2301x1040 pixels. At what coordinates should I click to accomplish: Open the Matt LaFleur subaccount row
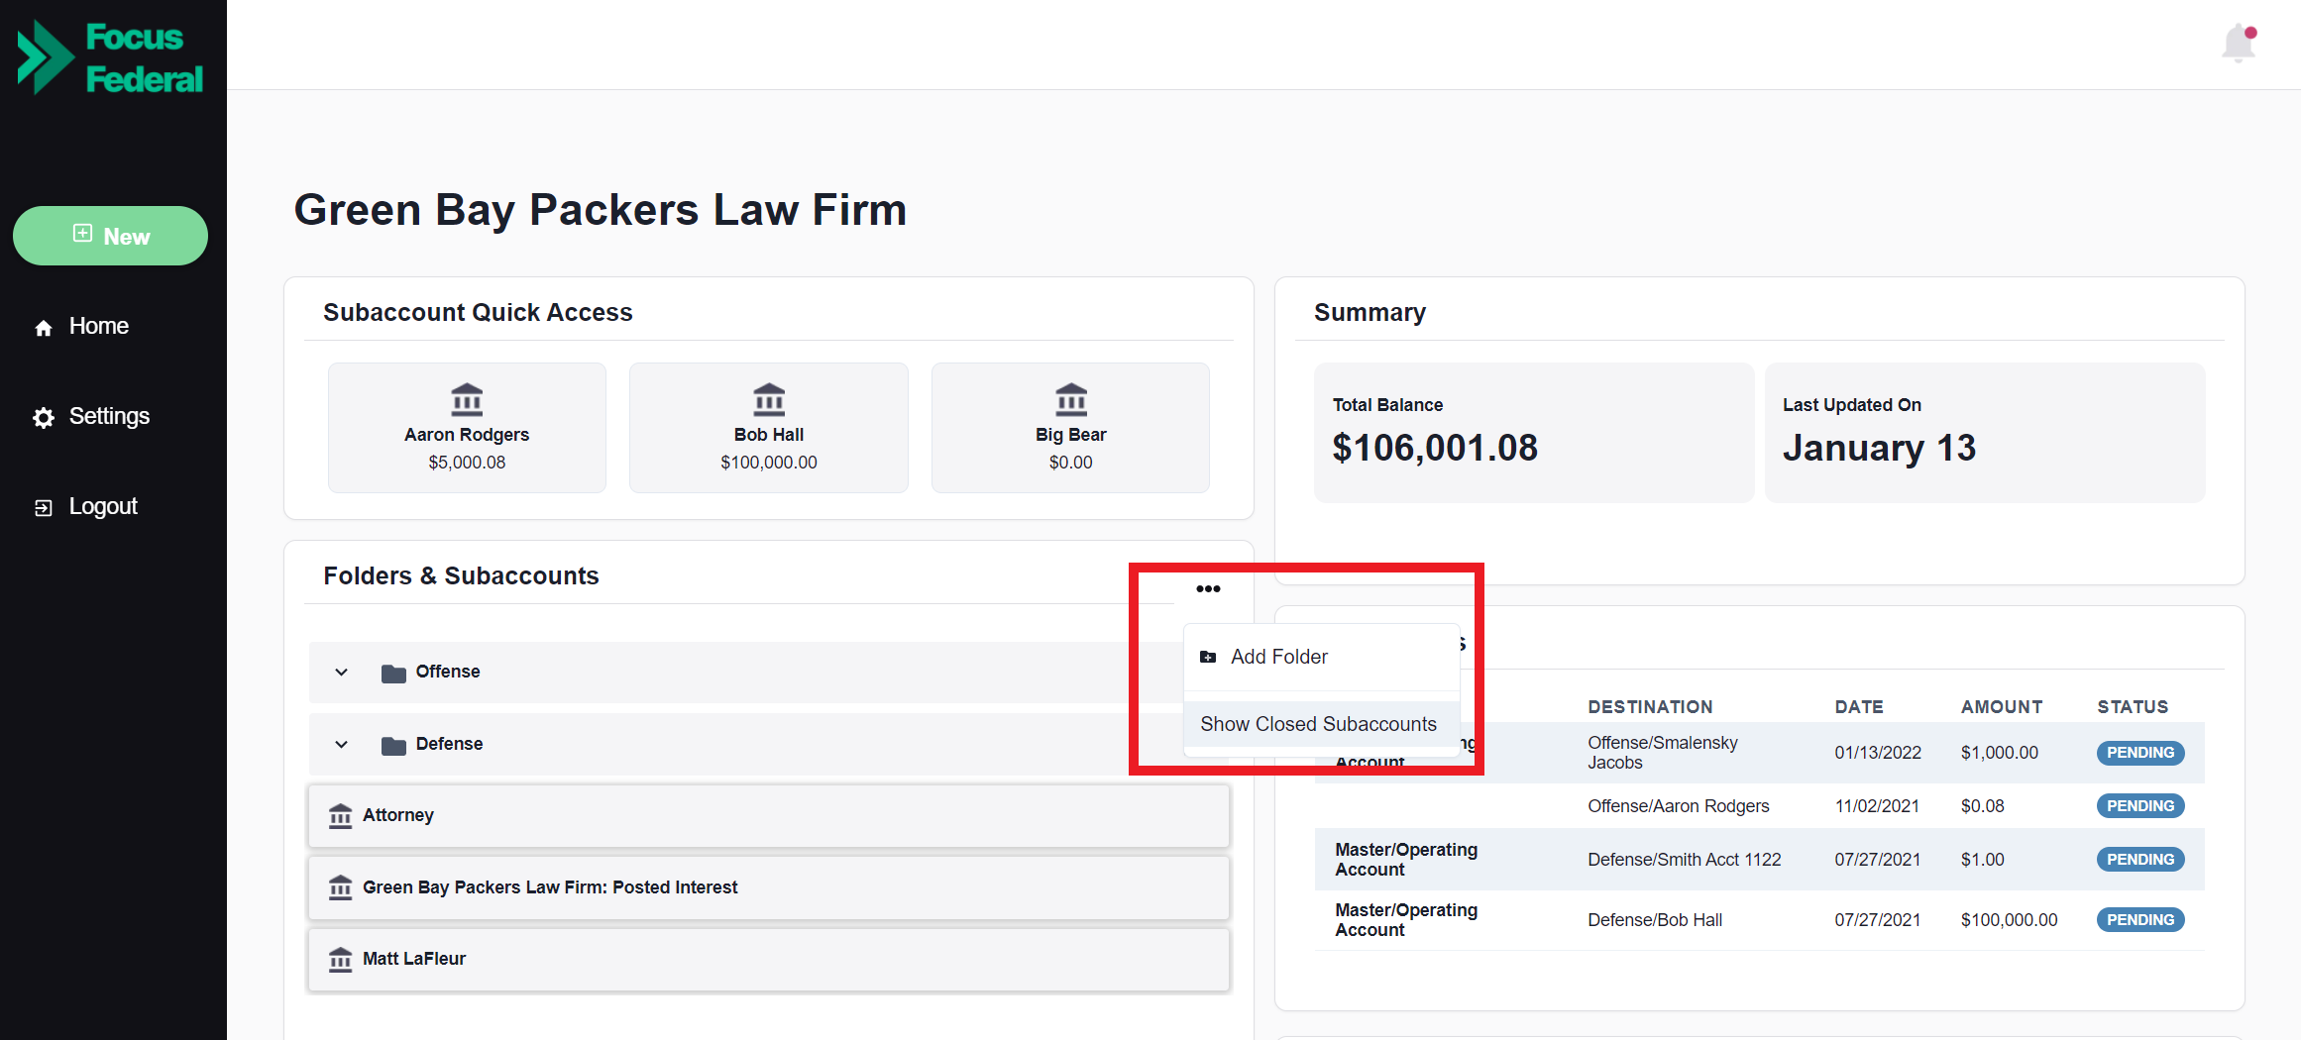coord(769,959)
